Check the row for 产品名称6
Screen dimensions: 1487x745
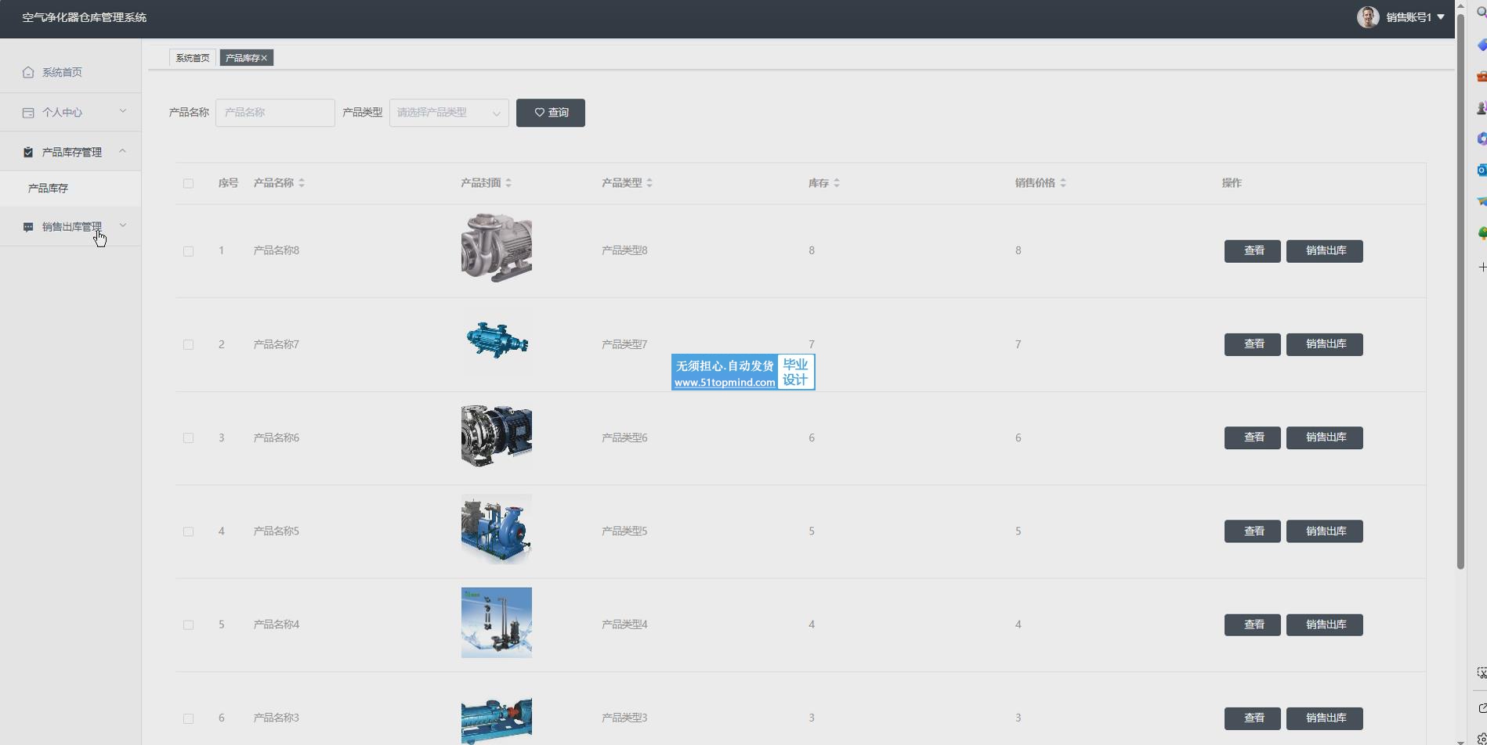[x=188, y=438]
